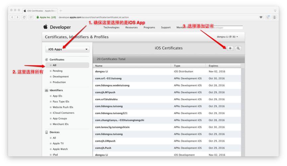The width and height of the screenshot is (287, 166).
Task: Open Merchant IDs in sidebar
Action: (60, 124)
